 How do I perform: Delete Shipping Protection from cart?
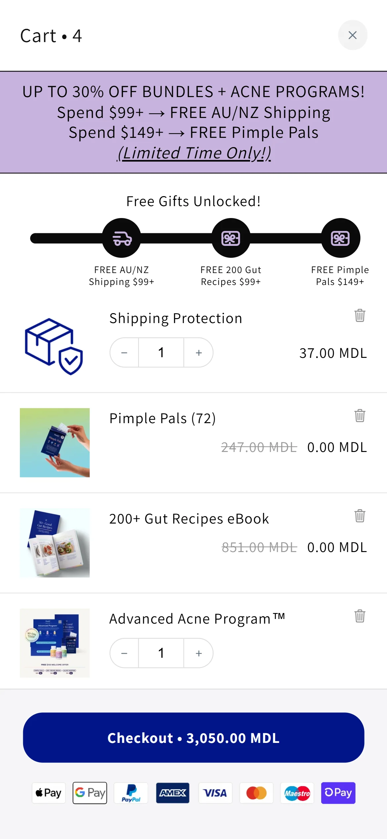[360, 315]
